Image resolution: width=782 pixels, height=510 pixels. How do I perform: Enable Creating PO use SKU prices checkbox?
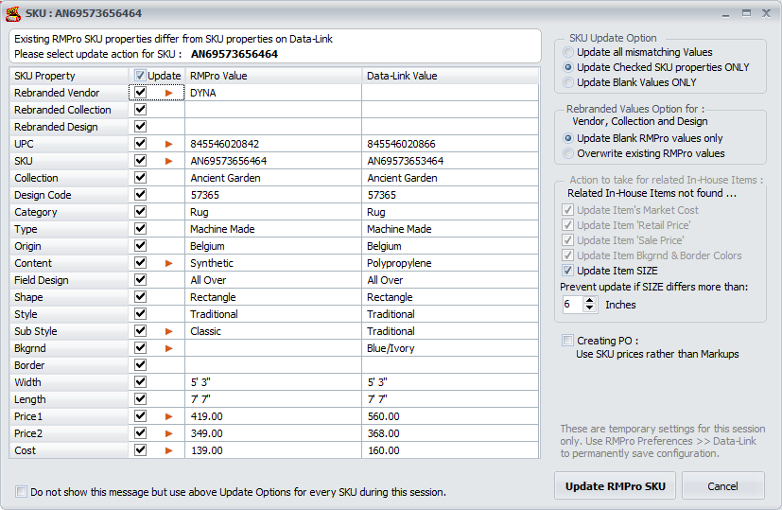click(x=567, y=341)
